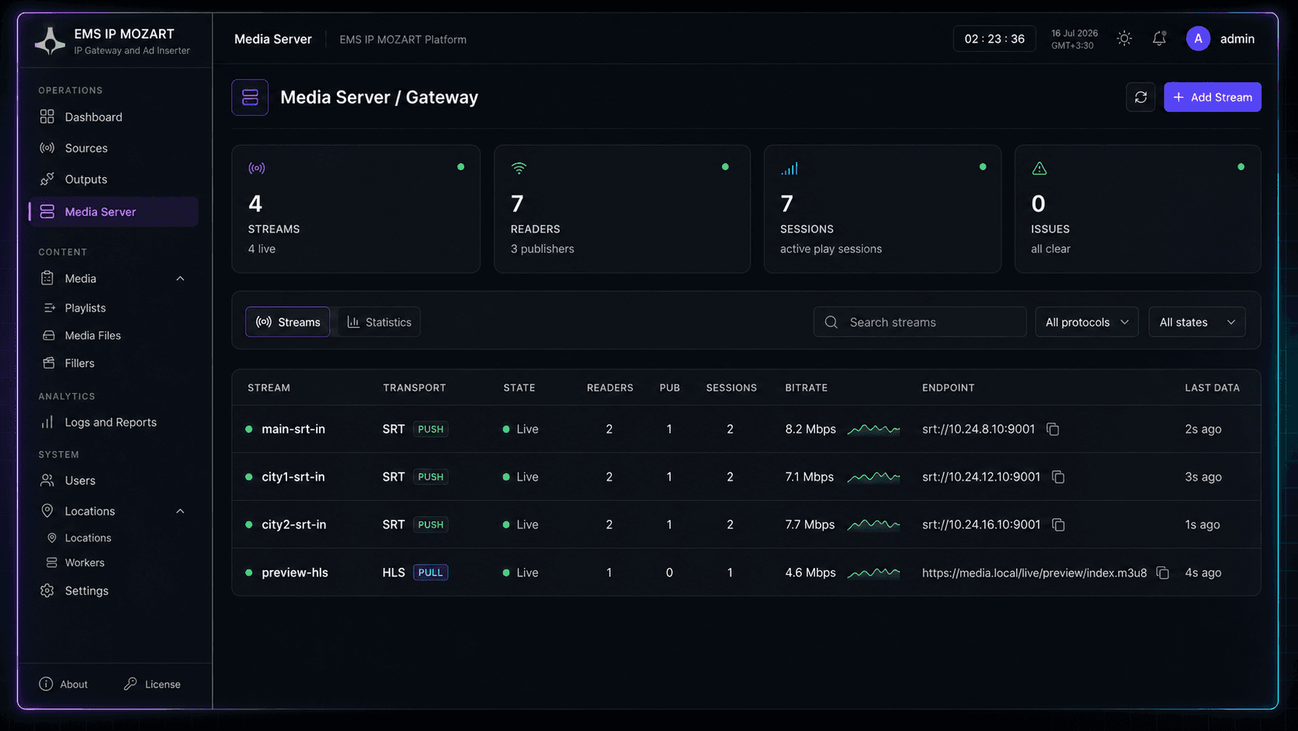Click the Streams stat card icon
This screenshot has width=1298, height=731.
point(256,168)
